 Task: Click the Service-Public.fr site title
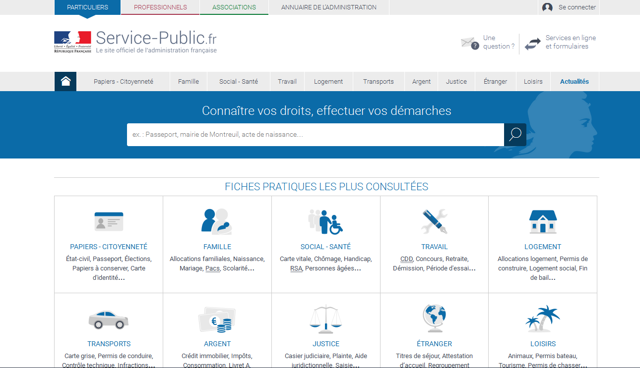[x=156, y=38]
